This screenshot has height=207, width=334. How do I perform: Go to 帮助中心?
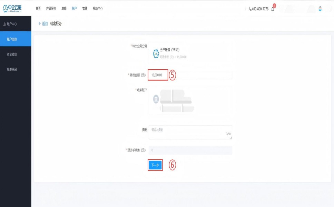click(98, 9)
